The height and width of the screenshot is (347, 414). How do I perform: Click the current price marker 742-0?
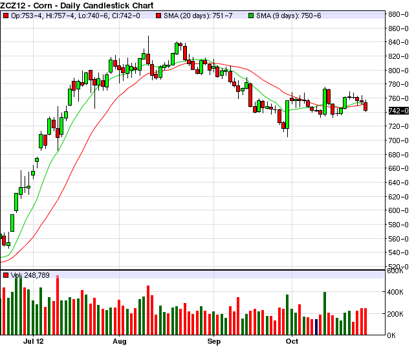coord(398,111)
